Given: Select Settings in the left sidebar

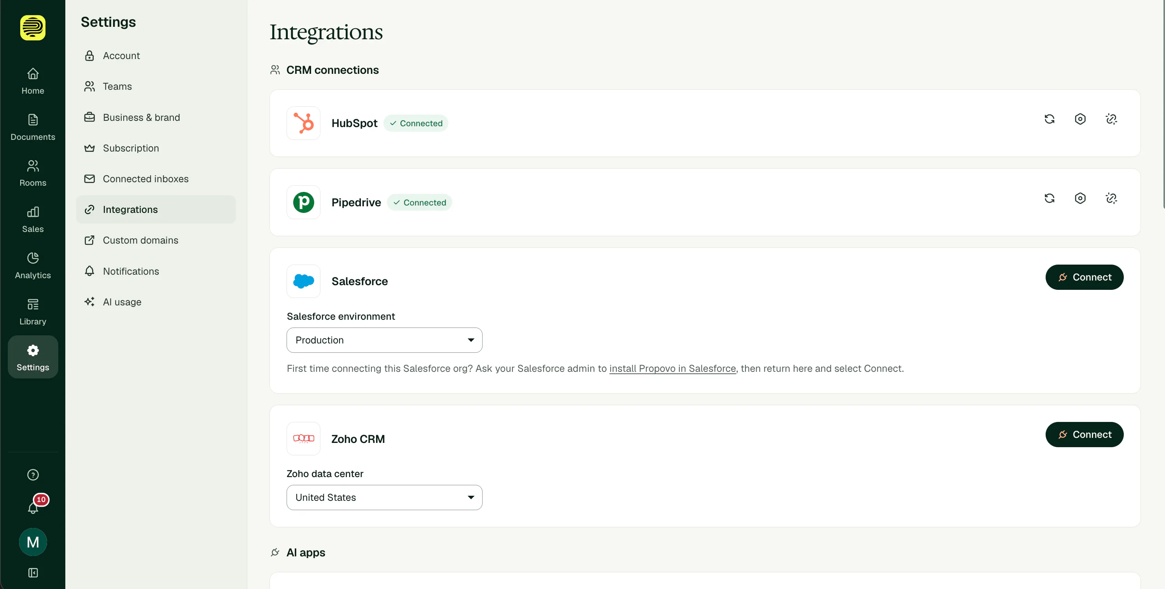Looking at the screenshot, I should tap(33, 357).
